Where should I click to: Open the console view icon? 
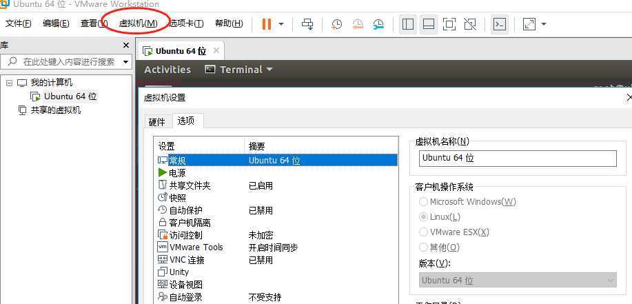coord(500,24)
